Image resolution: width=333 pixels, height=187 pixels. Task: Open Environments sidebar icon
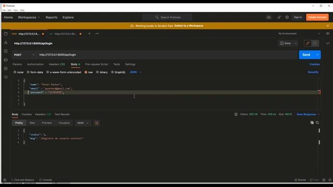pyautogui.click(x=6, y=51)
